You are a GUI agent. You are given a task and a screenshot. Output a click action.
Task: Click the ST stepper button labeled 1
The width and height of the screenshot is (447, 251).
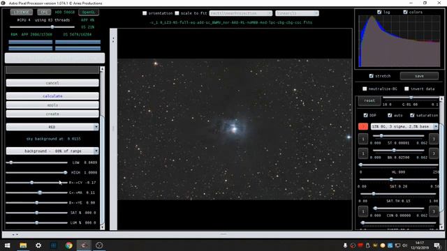[363, 139]
